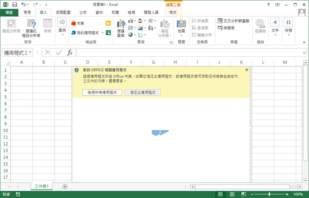
Task: Expand the formula bar
Action: click(304, 52)
